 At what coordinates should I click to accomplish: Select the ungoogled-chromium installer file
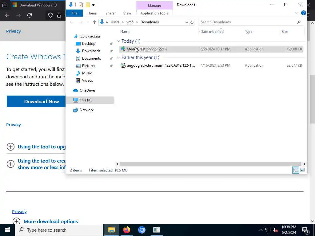tap(211, 65)
